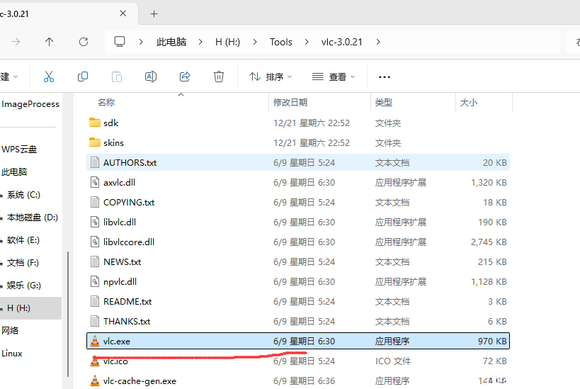Close the vlc-3.0.21 tab
This screenshot has height=389, width=580.
pyautogui.click(x=123, y=13)
